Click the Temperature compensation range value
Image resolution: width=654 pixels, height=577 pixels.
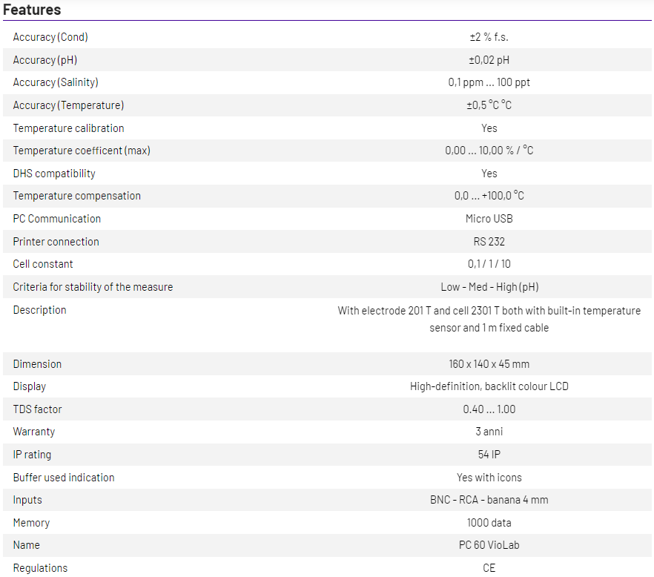489,196
